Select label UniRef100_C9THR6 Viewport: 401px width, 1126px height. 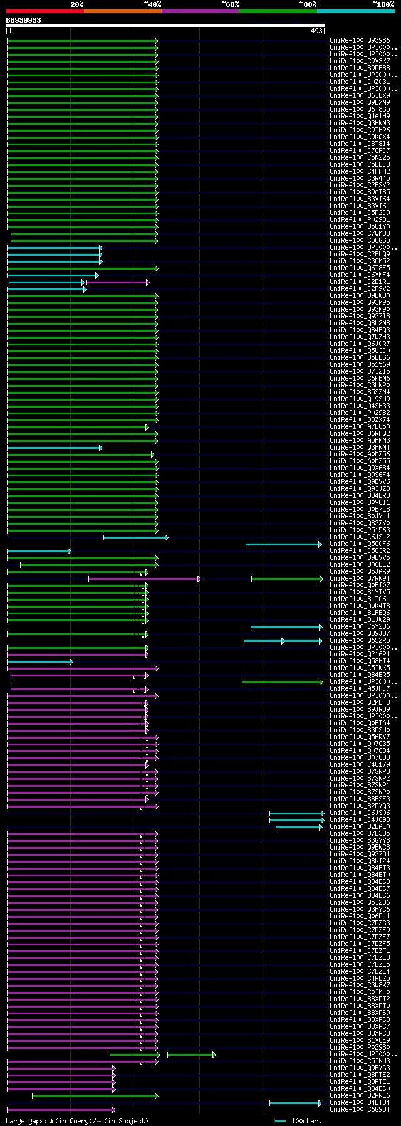360,130
